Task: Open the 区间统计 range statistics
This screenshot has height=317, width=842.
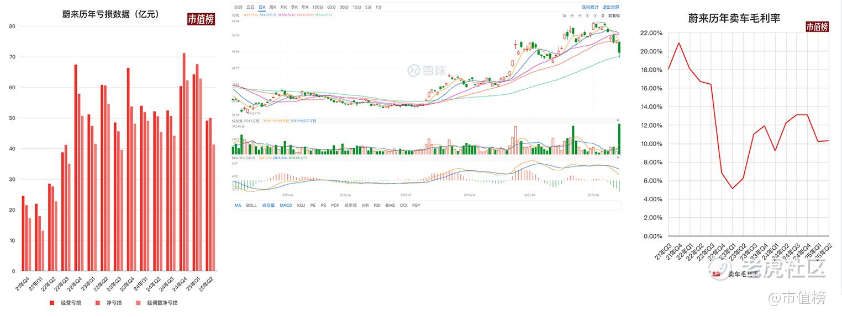Action: tap(590, 7)
